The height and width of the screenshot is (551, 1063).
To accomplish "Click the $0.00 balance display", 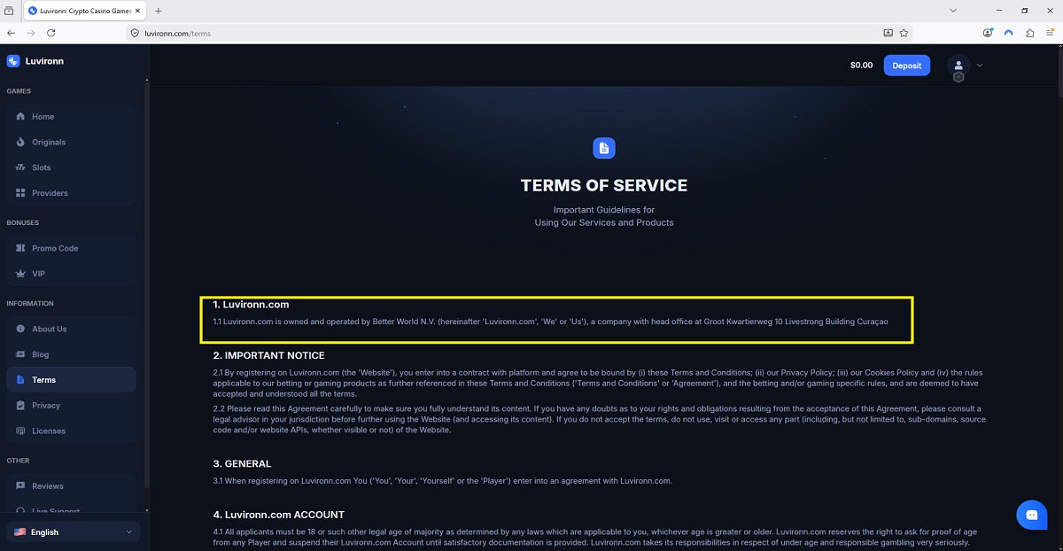I will coord(861,66).
